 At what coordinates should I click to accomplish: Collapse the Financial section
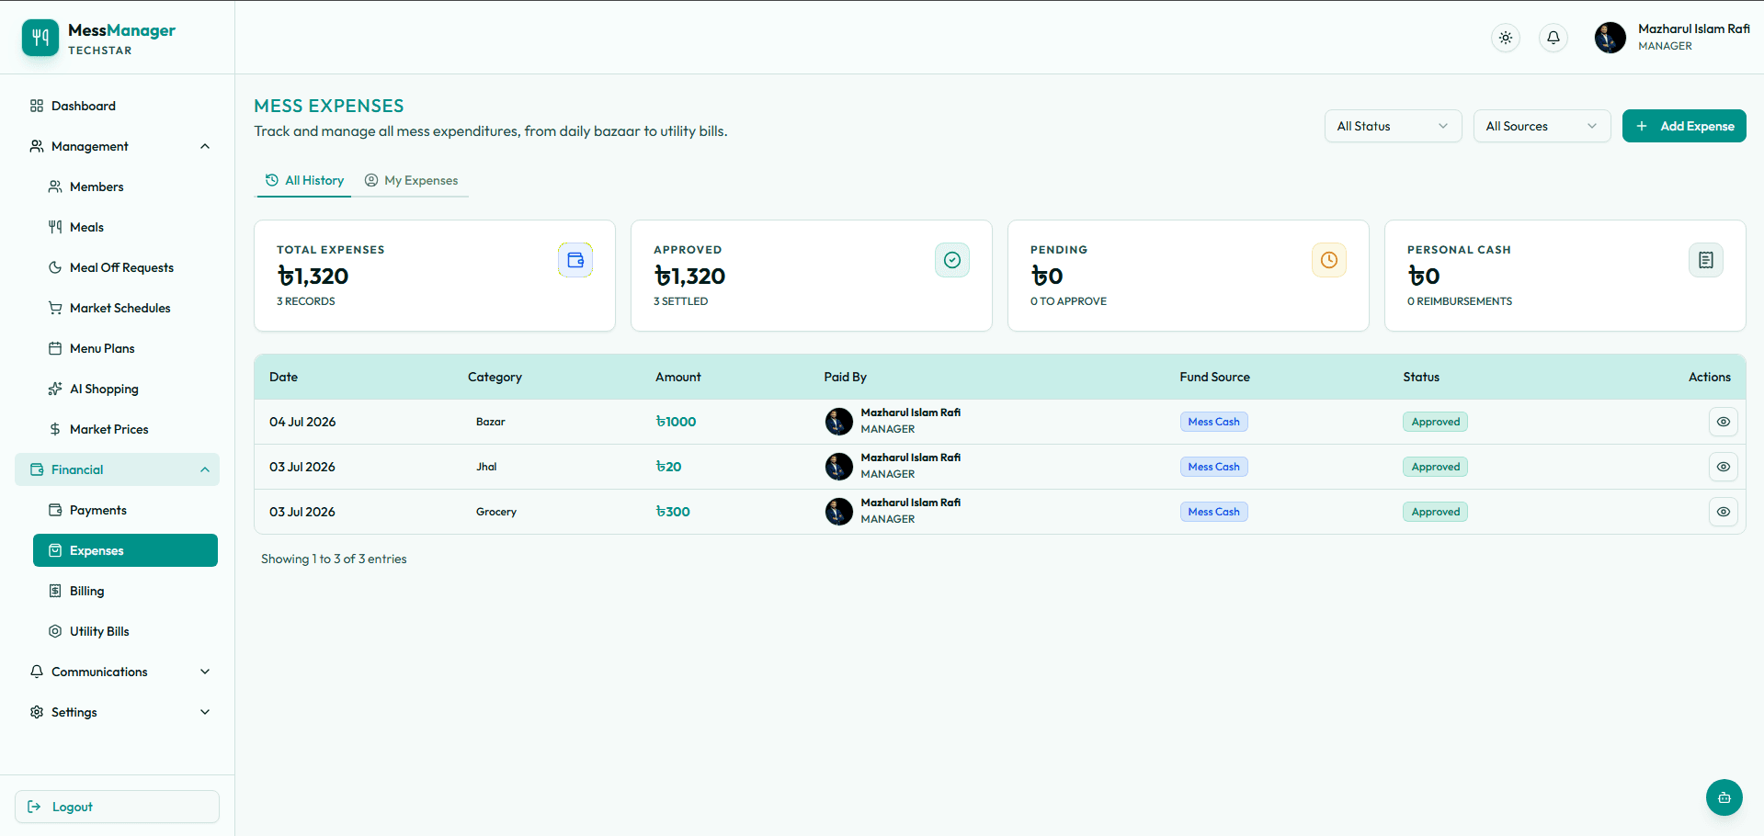pos(118,469)
